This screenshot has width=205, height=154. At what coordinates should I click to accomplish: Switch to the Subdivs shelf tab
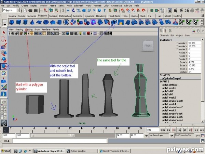pyautogui.click(x=53, y=16)
